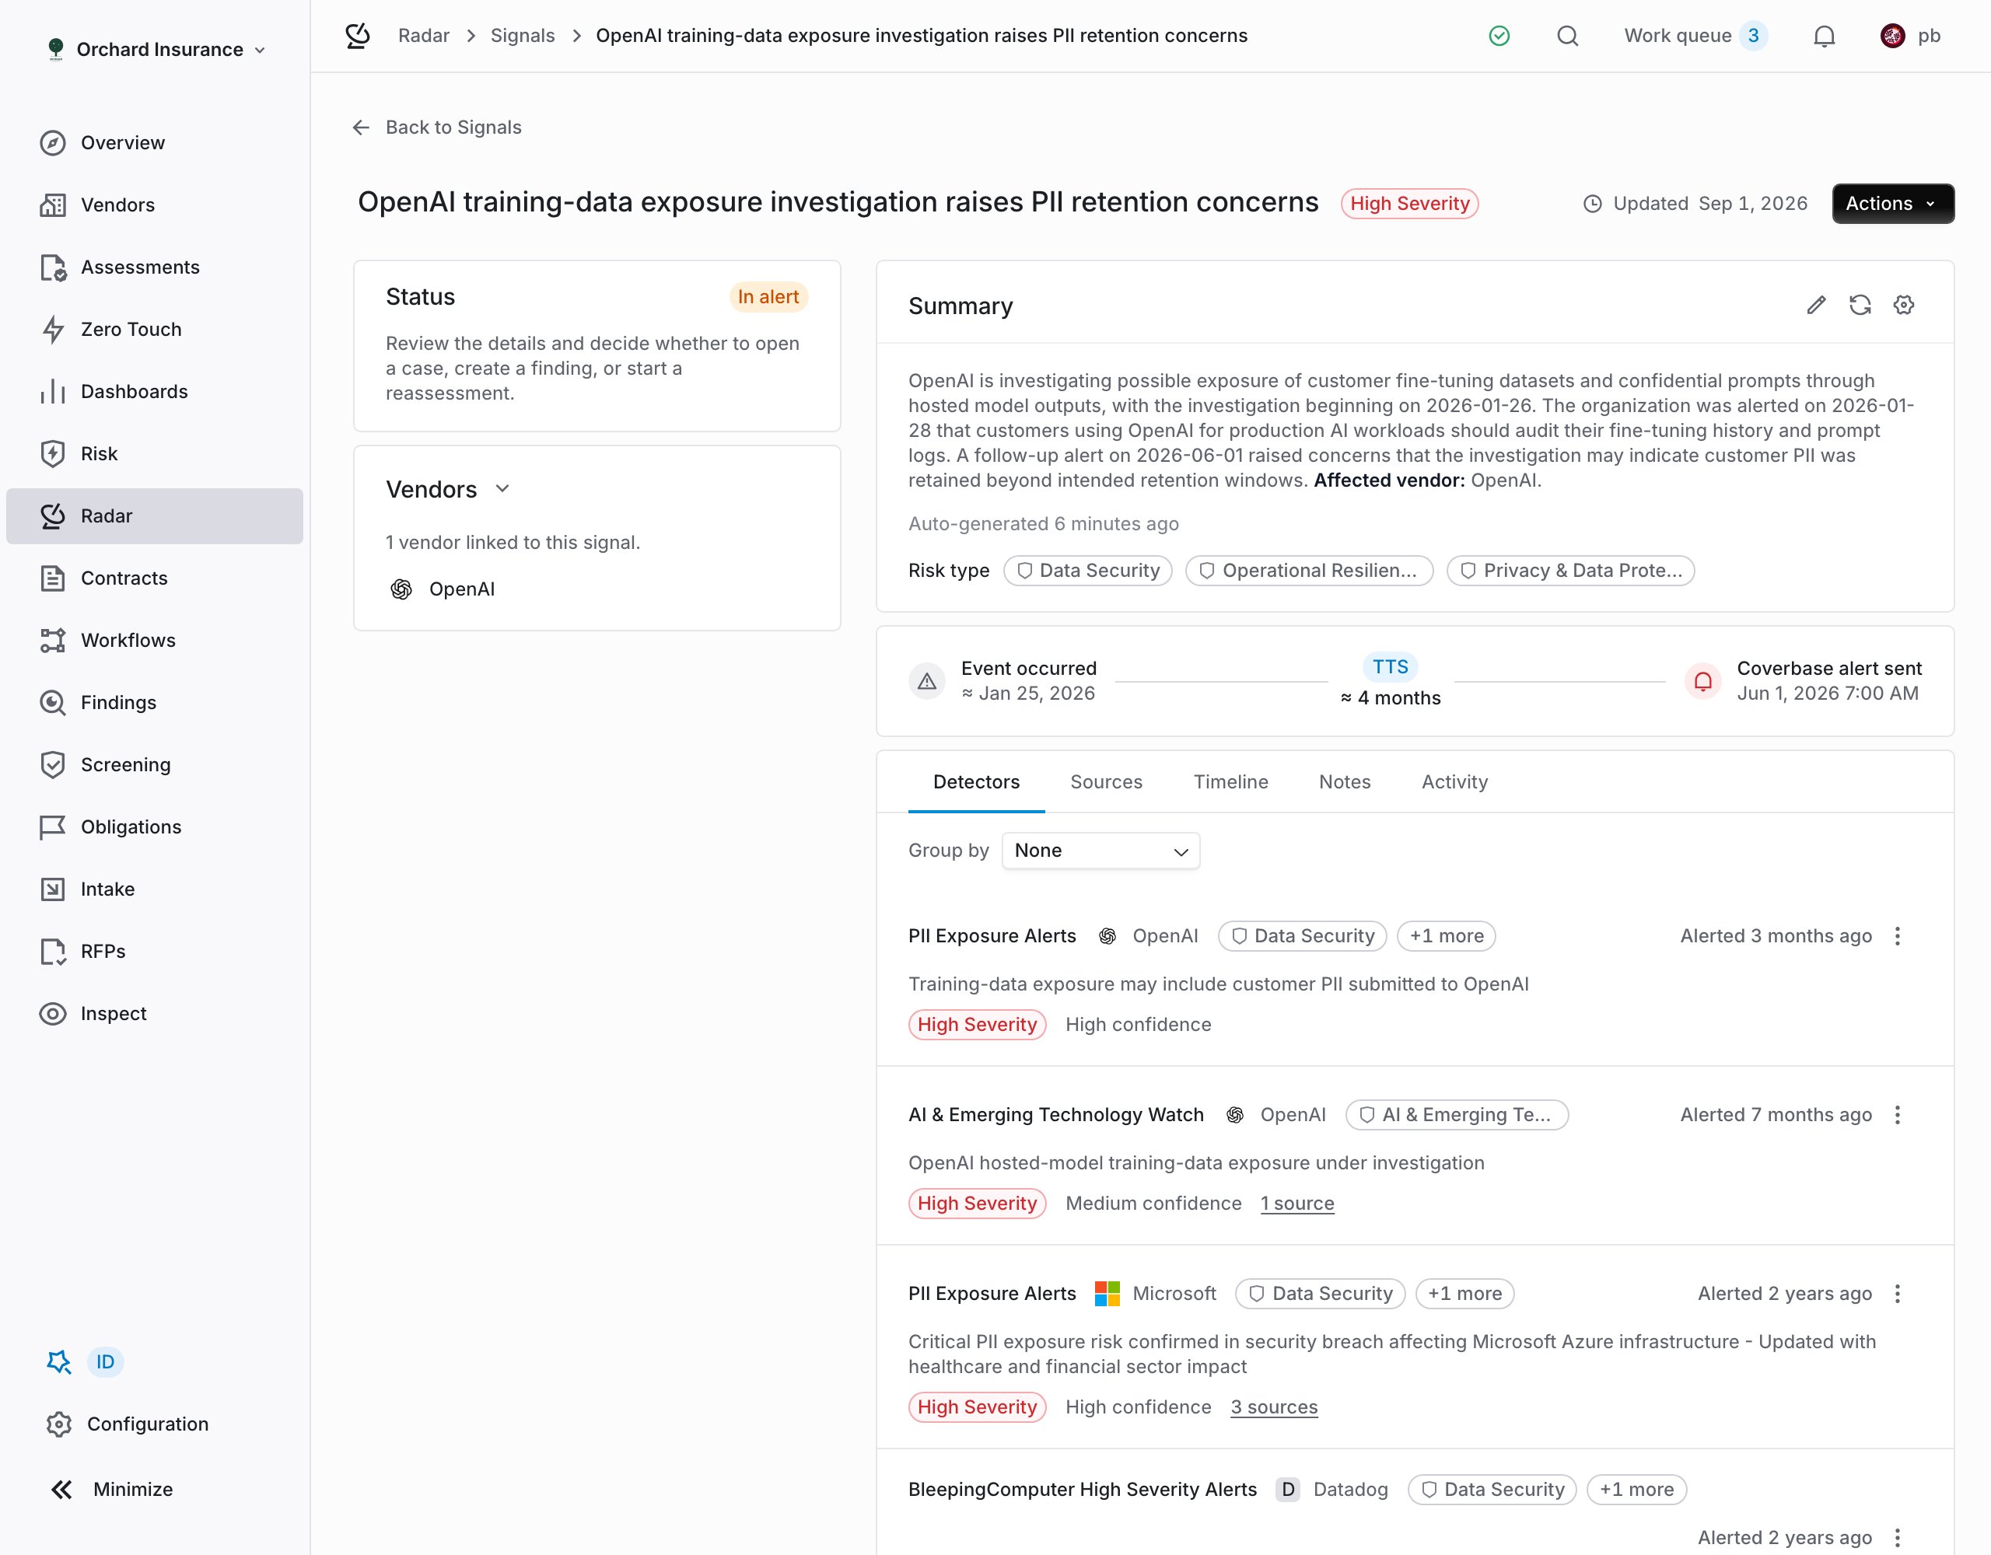
Task: Click the ID badge in sidebar
Action: pos(106,1361)
